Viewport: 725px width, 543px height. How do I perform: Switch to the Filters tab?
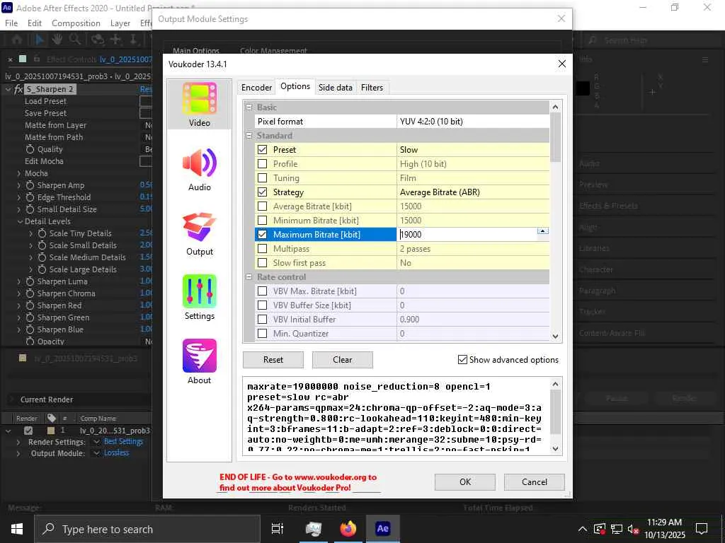(372, 88)
